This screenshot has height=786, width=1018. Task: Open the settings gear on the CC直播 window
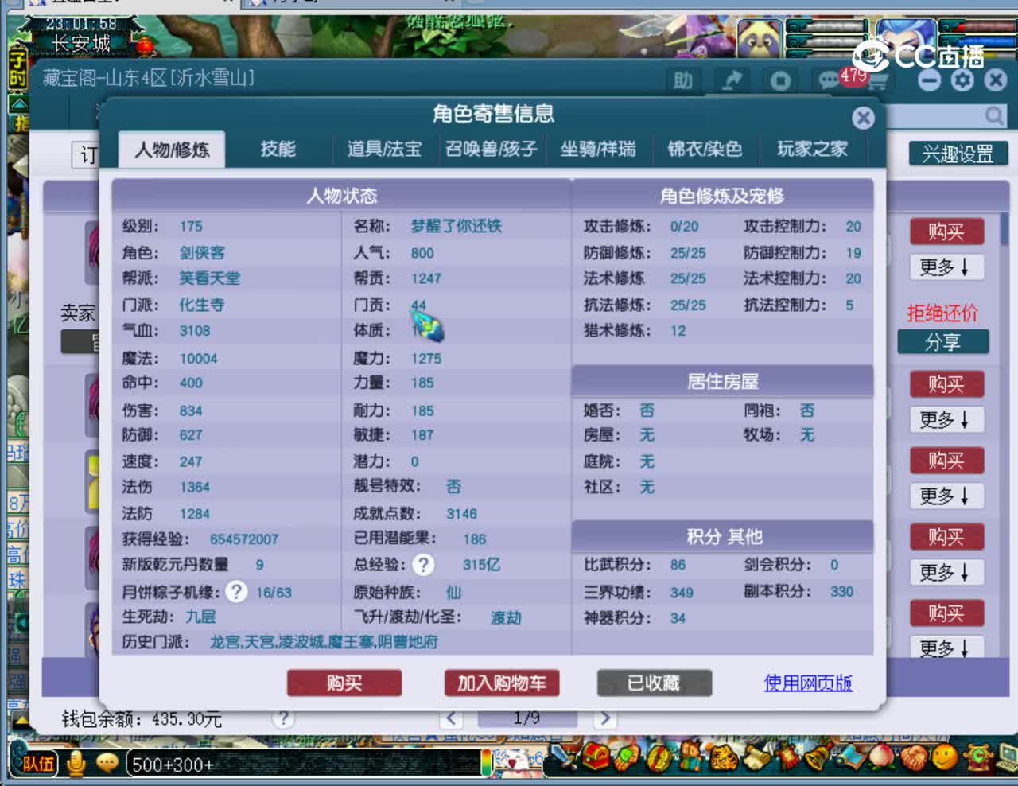click(x=962, y=80)
